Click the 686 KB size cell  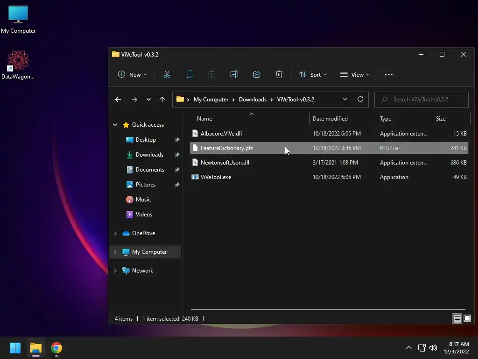pyautogui.click(x=458, y=162)
